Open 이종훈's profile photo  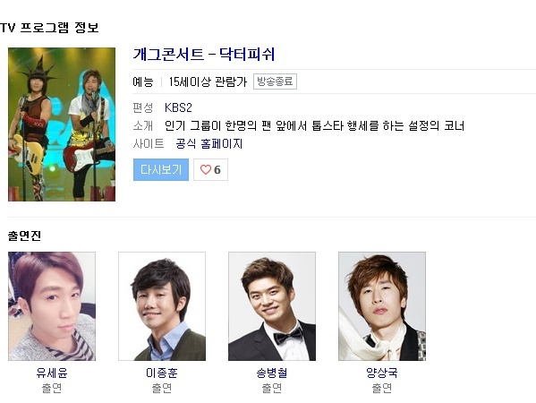[x=162, y=306]
